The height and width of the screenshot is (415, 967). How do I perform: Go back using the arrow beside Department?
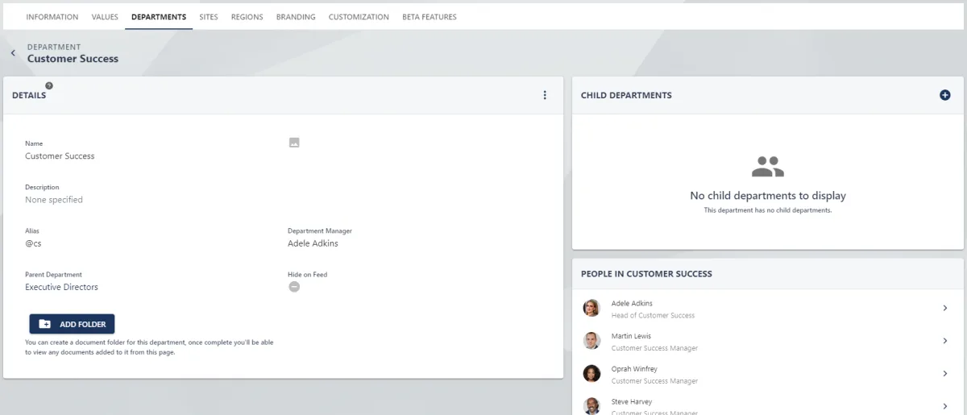[13, 53]
